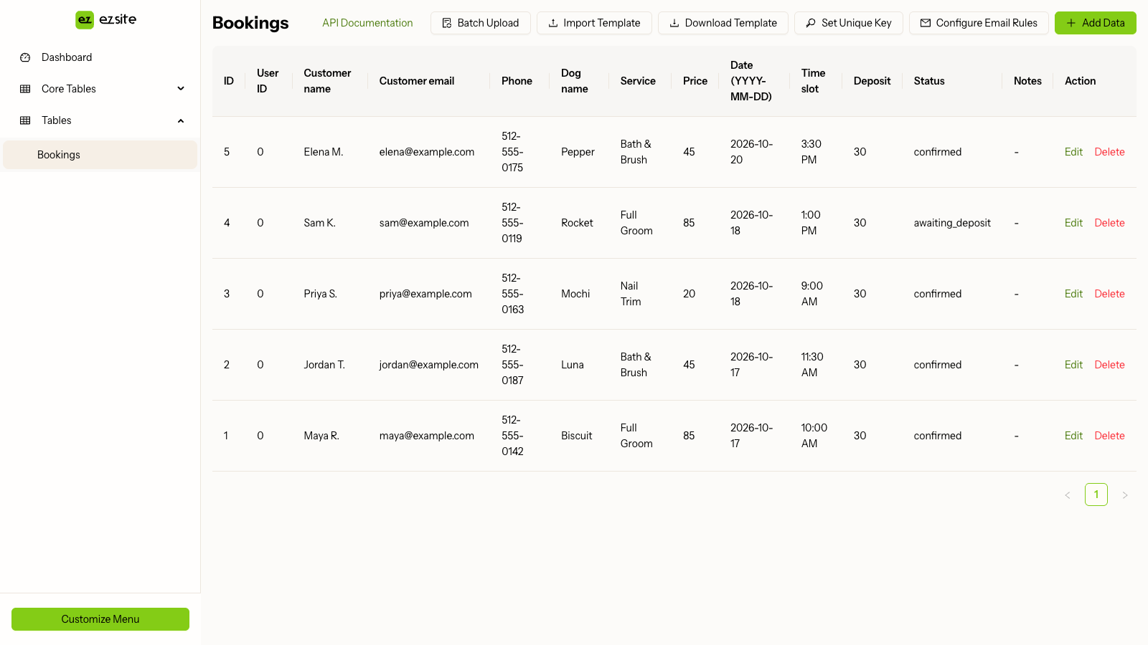Go to previous page arrow
The width and height of the screenshot is (1148, 645).
[1068, 494]
